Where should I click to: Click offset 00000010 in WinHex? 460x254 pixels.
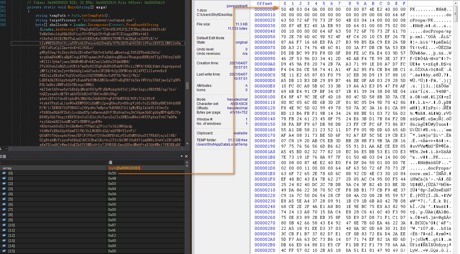(x=265, y=15)
